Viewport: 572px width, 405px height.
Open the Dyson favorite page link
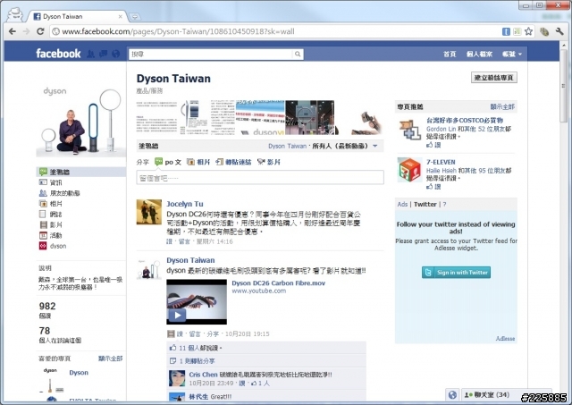79,373
